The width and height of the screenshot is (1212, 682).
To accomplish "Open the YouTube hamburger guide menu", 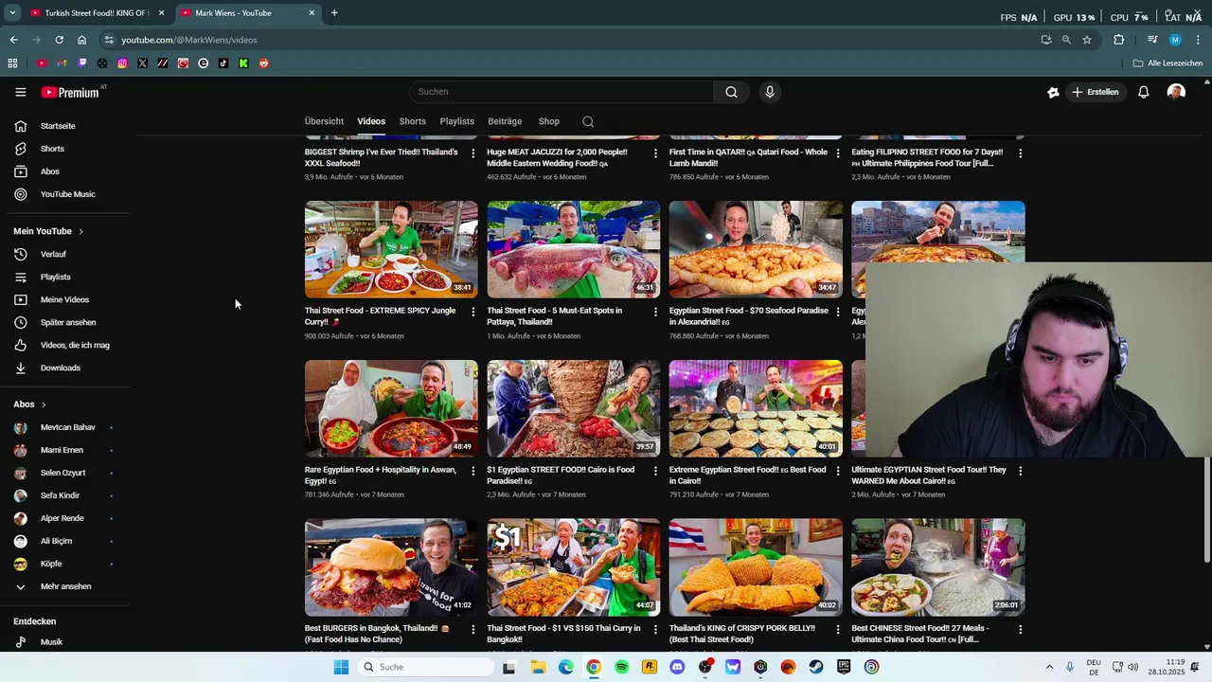I will point(20,92).
